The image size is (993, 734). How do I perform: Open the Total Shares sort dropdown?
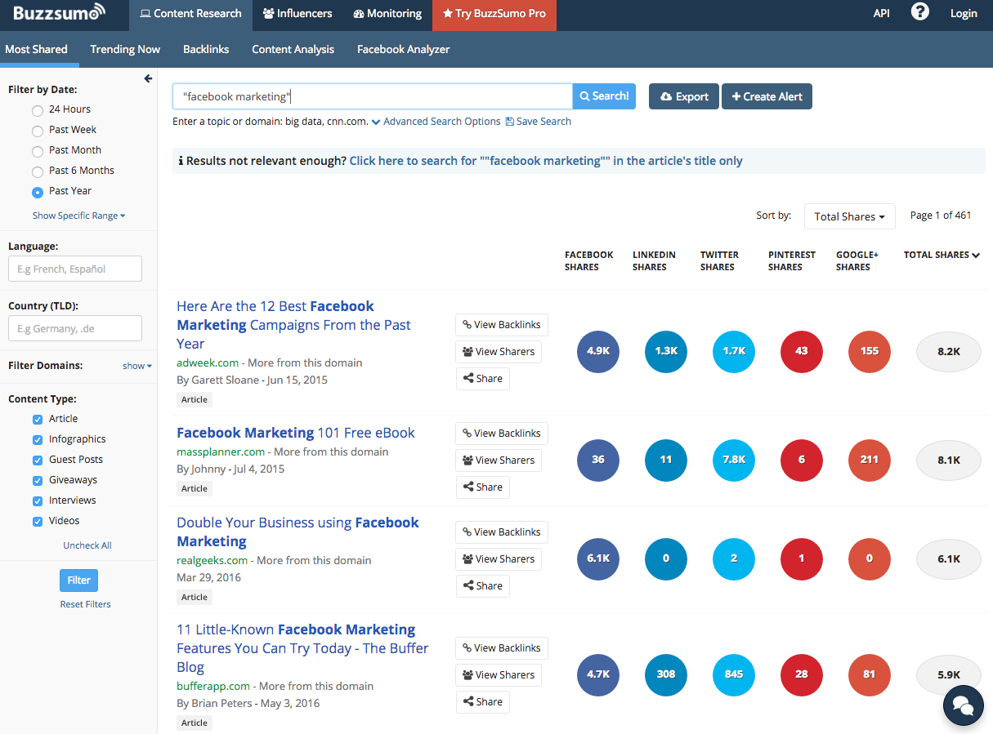(850, 216)
